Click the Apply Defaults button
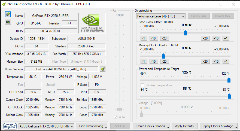The width and height of the screenshot is (240, 131). point(184,126)
